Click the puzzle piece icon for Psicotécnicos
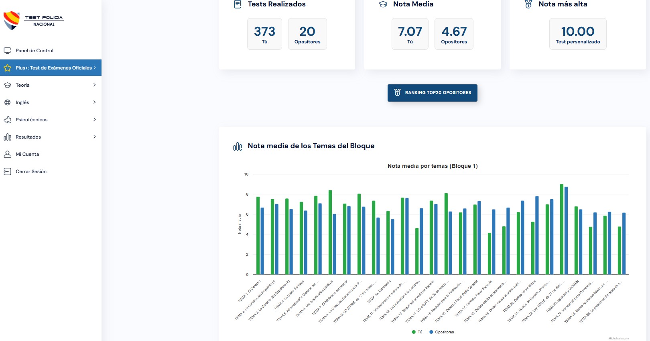 click(7, 120)
